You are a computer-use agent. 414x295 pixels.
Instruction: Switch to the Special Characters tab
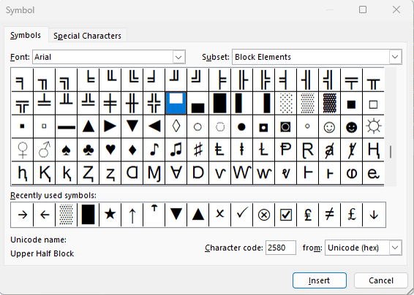click(x=87, y=36)
